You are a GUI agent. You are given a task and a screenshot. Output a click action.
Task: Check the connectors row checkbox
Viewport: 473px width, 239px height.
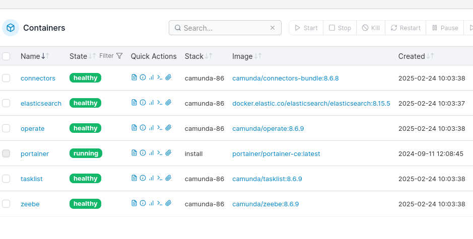click(x=6, y=78)
